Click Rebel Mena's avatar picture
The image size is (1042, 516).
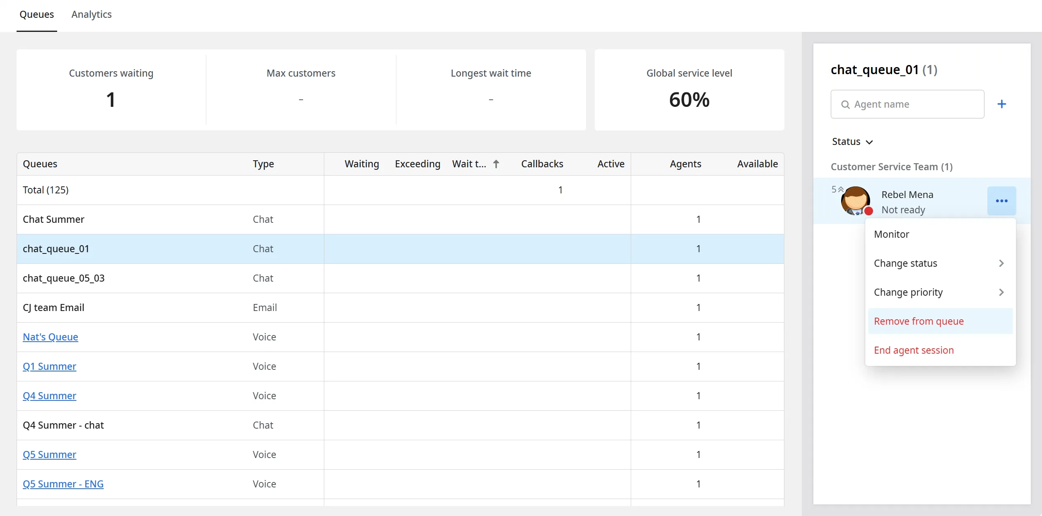pos(856,200)
